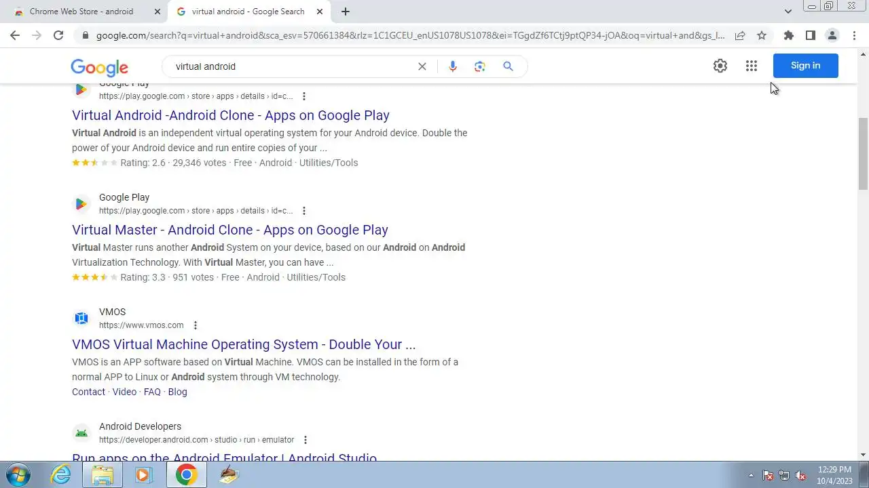Open VMOS Video sitelink
Screen dimensions: 869x488
click(124, 392)
